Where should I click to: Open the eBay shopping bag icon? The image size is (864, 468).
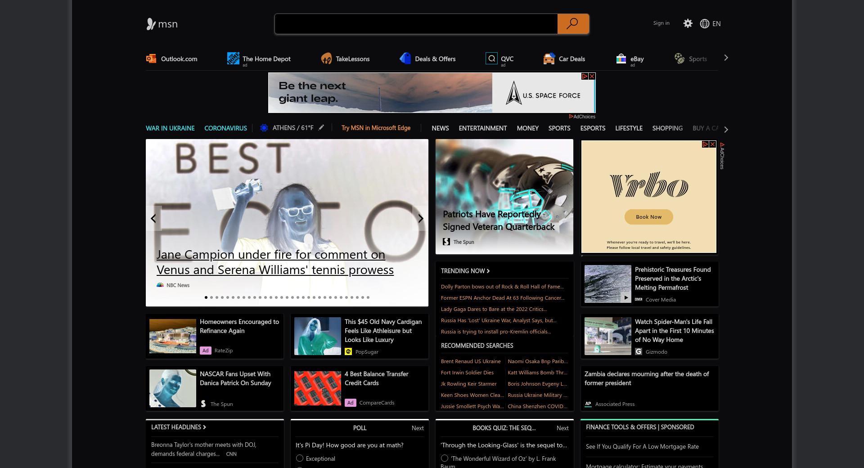(621, 58)
